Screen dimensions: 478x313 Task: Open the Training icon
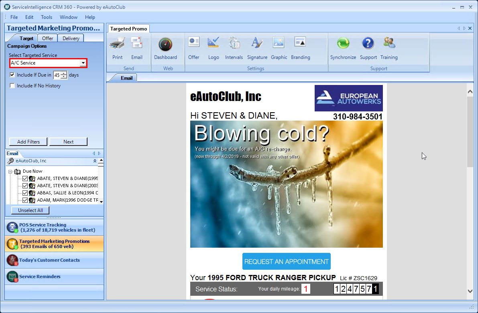point(389,43)
